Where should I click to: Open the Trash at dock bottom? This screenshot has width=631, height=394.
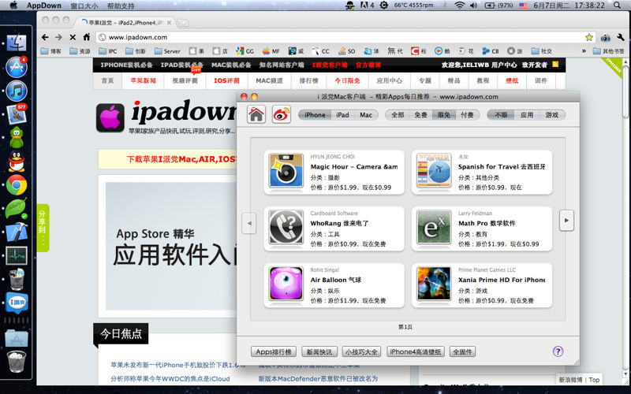(17, 362)
